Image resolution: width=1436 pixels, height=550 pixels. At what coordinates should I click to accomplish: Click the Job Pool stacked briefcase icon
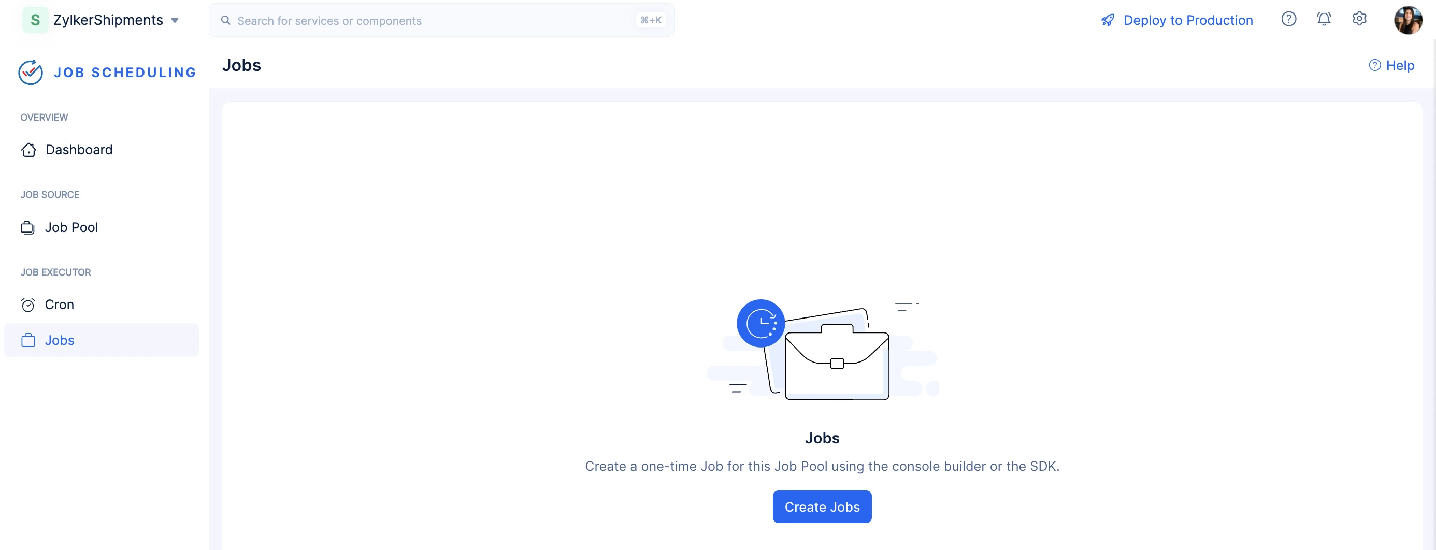pyautogui.click(x=28, y=227)
